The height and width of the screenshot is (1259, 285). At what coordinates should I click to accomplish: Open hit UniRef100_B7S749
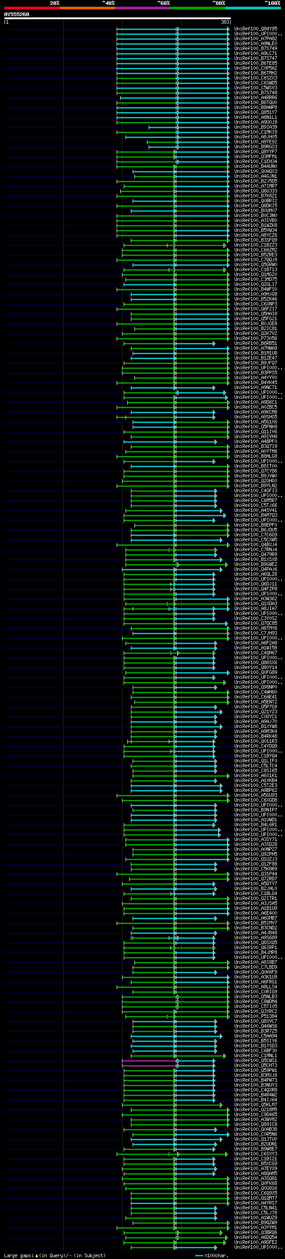[x=256, y=48]
